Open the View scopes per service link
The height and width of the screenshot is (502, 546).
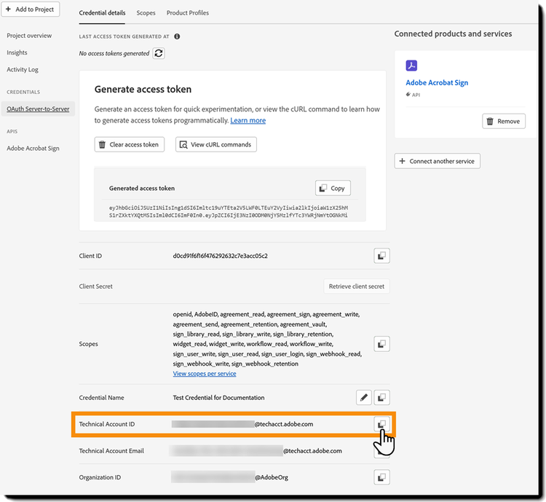pyautogui.click(x=204, y=374)
